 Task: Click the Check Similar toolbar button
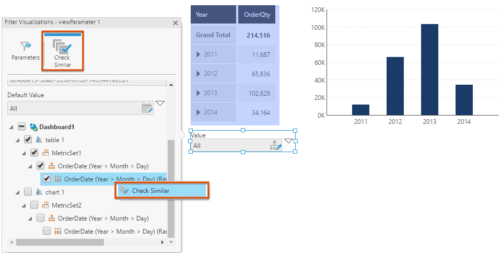62,51
